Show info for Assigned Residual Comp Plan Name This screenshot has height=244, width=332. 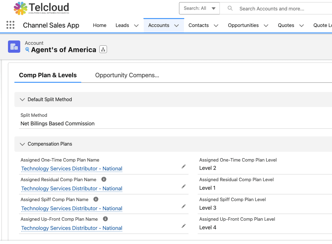[104, 179]
